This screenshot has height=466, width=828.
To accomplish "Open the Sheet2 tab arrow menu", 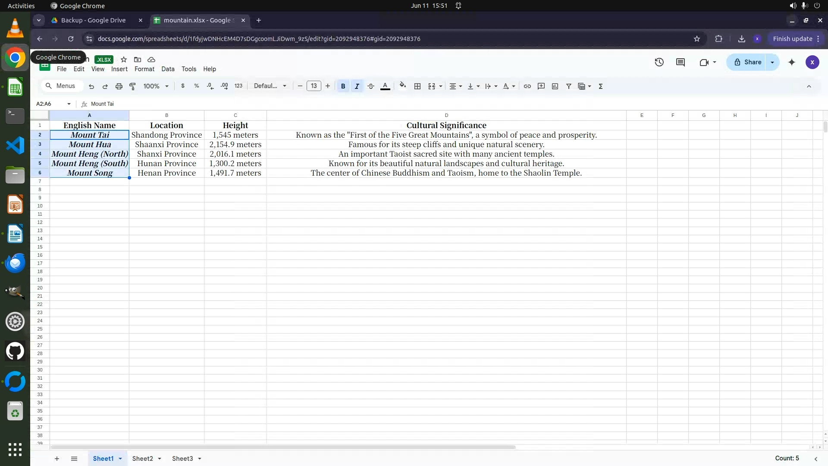I will pyautogui.click(x=160, y=459).
